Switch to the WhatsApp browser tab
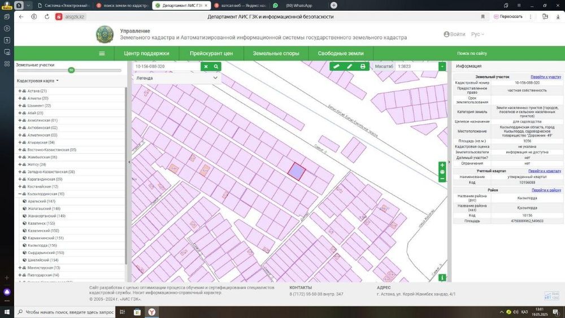This screenshot has height=318, width=565. click(299, 6)
